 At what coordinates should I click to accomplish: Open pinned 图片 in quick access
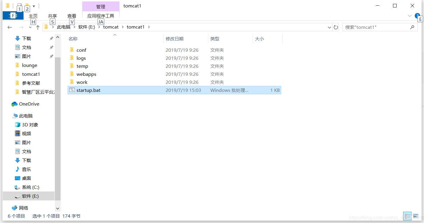pos(27,56)
